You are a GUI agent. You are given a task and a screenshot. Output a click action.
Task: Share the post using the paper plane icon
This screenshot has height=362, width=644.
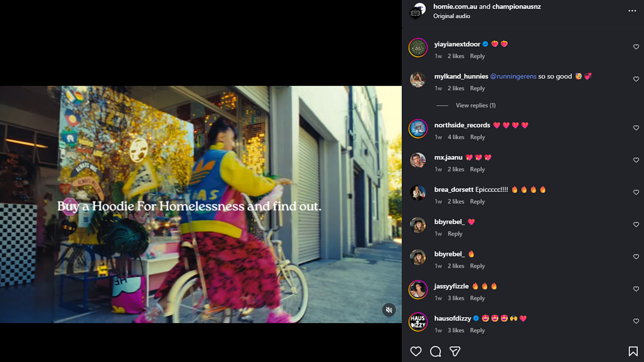tap(454, 351)
